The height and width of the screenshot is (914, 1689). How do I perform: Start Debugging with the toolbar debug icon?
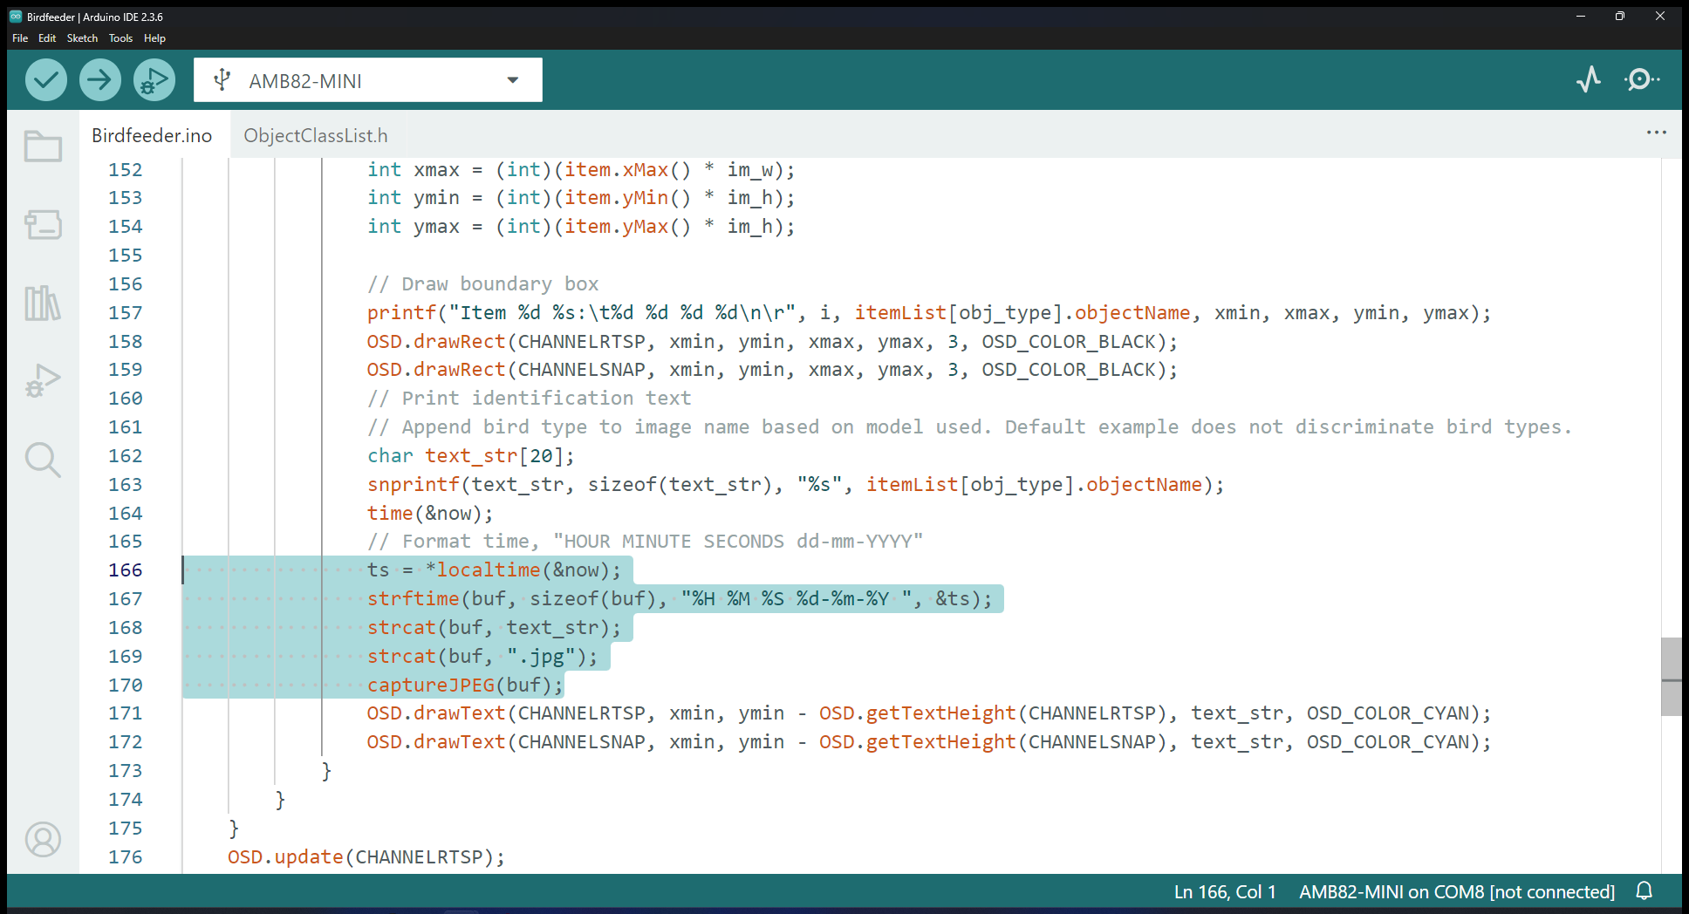point(154,80)
